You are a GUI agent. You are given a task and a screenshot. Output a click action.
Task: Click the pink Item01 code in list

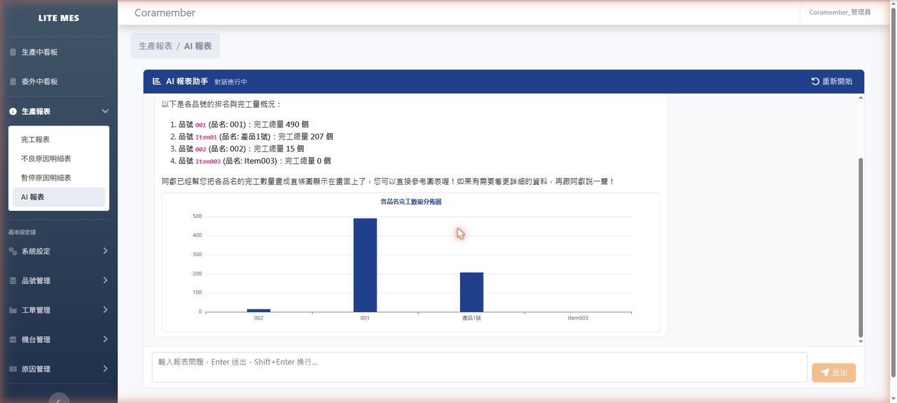[x=206, y=137]
